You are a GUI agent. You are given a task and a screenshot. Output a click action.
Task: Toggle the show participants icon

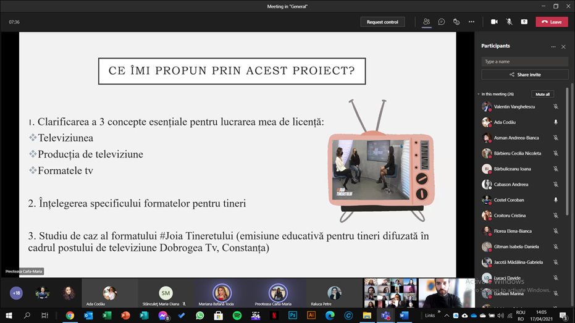(x=426, y=22)
